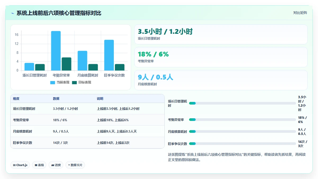
Task: Click the Chart.js tag
Action: pos(20,165)
